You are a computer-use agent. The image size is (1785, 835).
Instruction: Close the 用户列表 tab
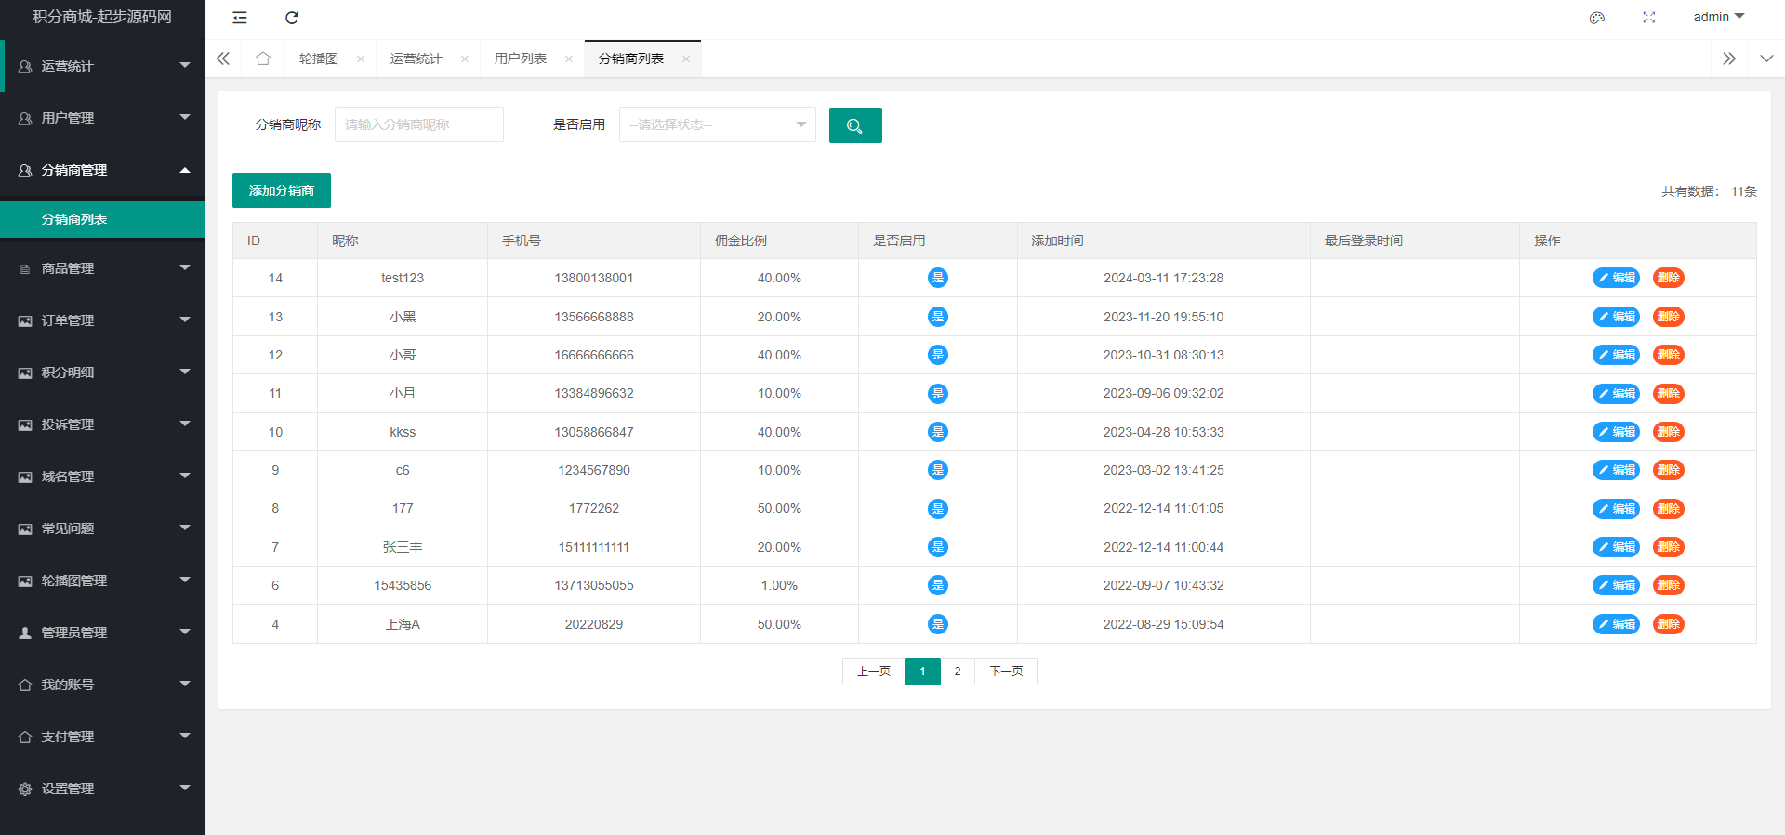tap(569, 59)
